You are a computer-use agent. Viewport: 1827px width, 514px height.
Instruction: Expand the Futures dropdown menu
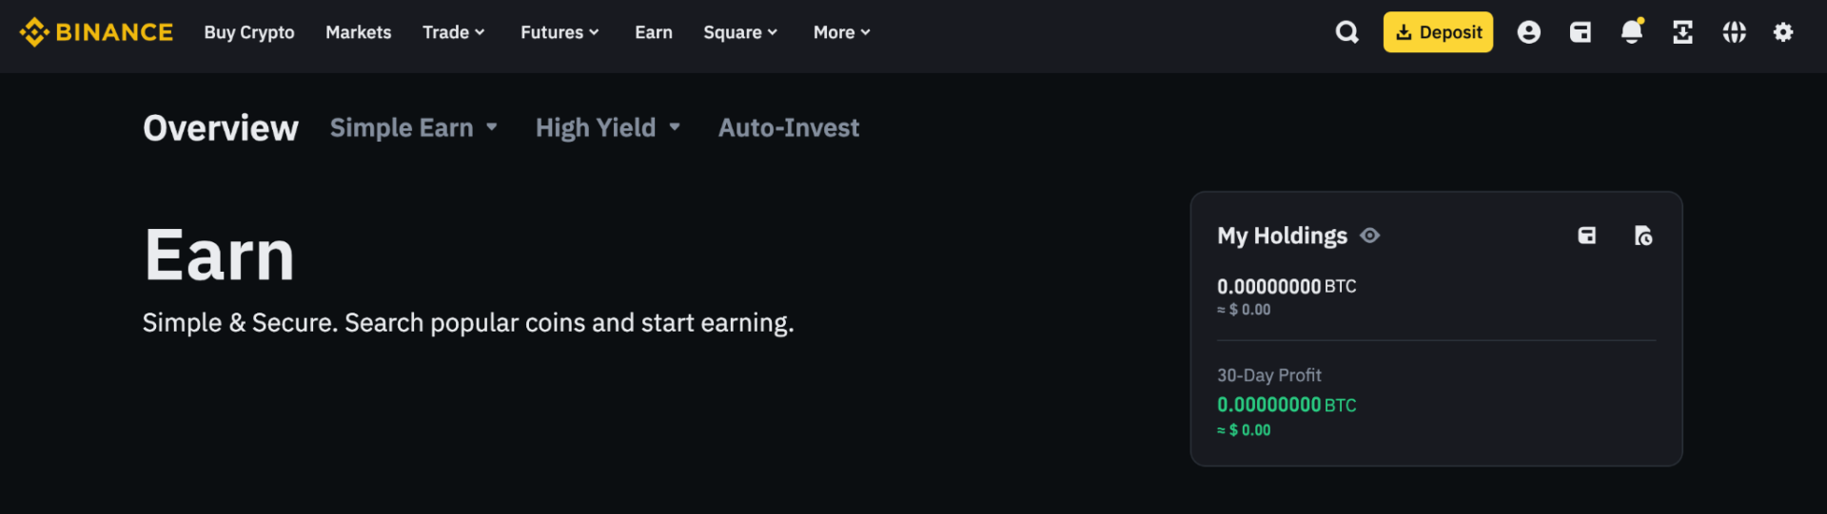coord(560,32)
